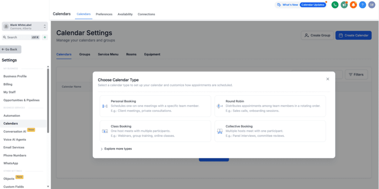379x189 pixels.
Task: Open Billing settings
Action: coord(8,85)
